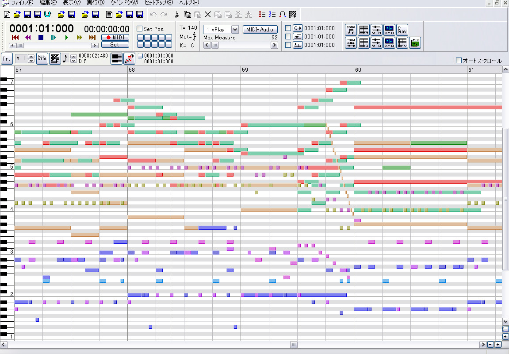Open the SONG window icon
The height and width of the screenshot is (354, 509).
click(351, 30)
